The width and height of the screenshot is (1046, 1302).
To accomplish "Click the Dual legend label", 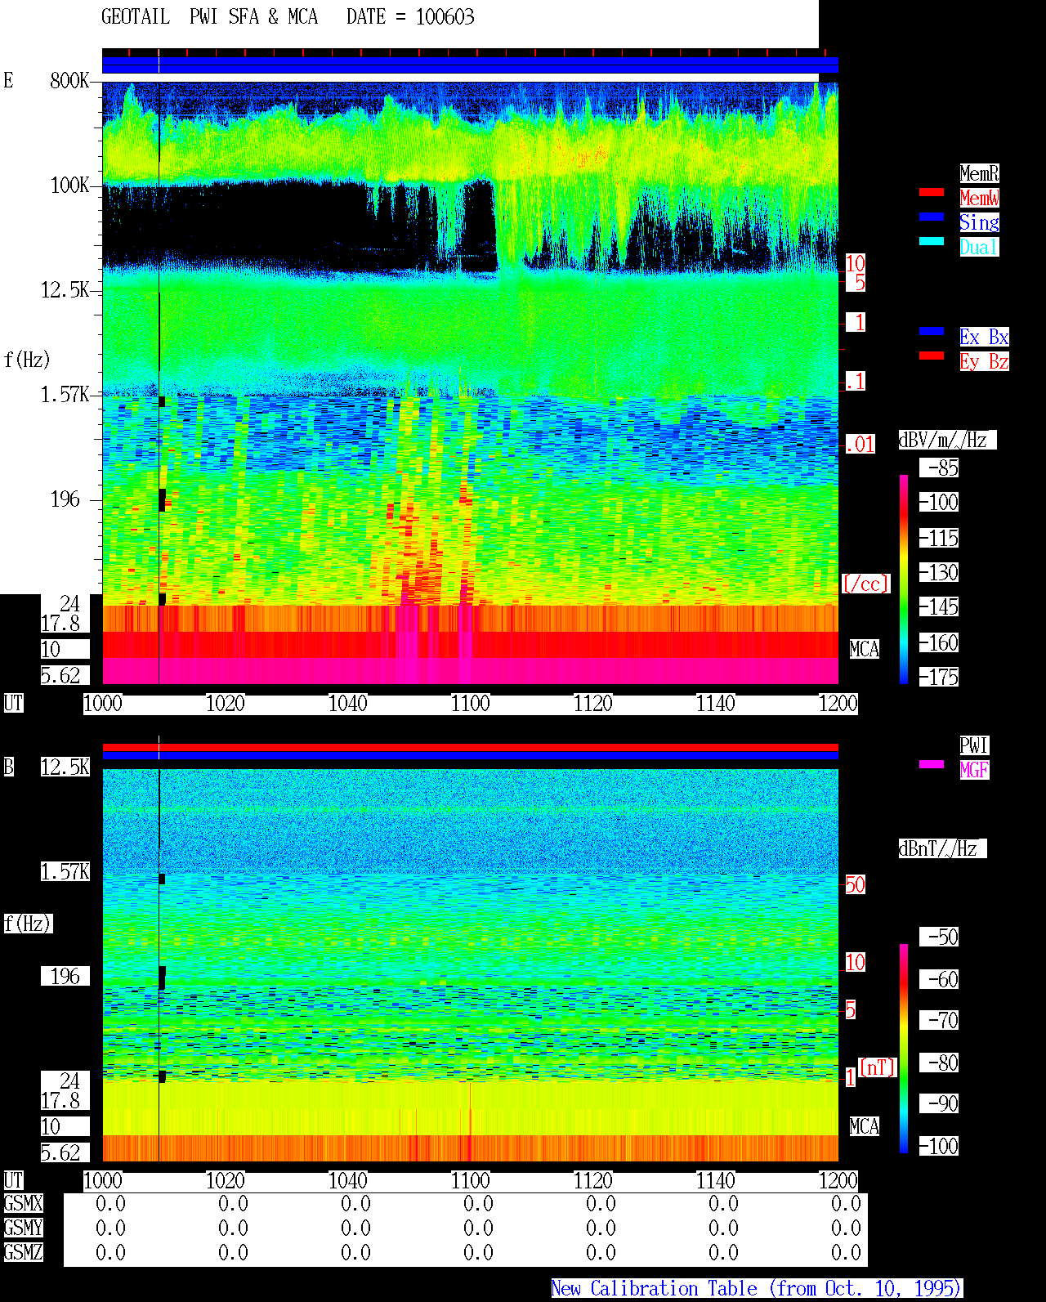I will [979, 247].
